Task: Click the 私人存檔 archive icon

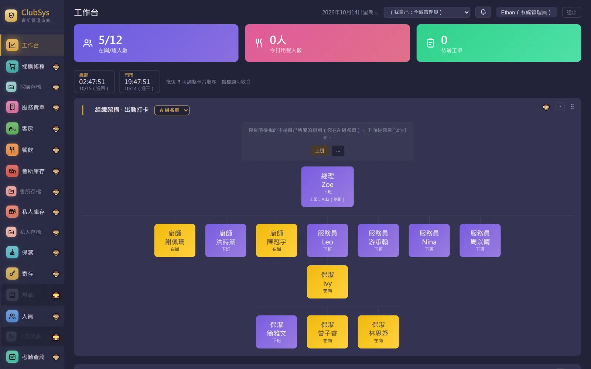Action: [x=11, y=232]
